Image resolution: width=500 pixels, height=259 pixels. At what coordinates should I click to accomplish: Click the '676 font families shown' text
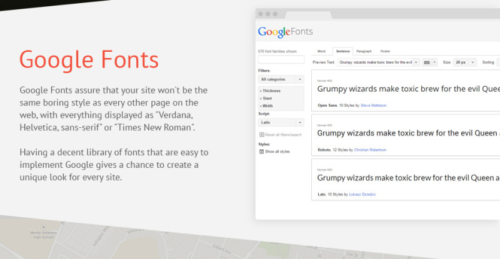point(277,51)
